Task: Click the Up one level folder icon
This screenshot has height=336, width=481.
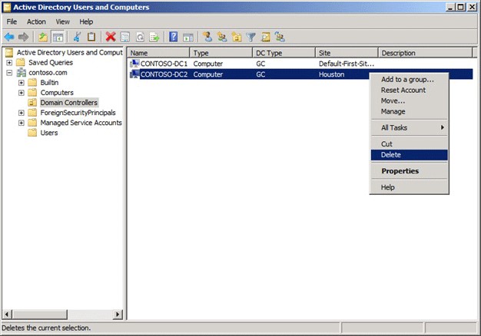Action: pyautogui.click(x=44, y=36)
